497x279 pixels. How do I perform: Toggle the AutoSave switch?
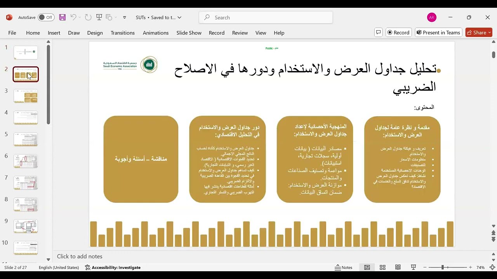click(x=46, y=17)
